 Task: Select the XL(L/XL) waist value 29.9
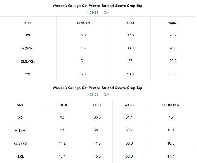point(173,61)
